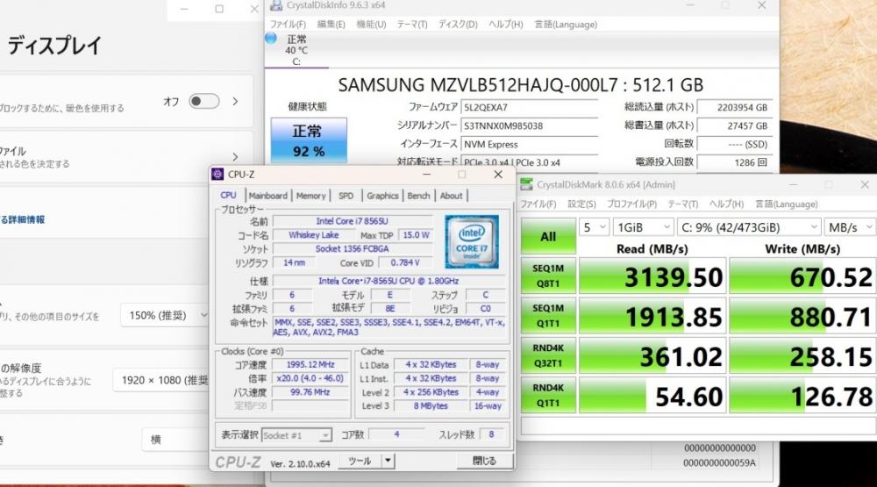This screenshot has height=487, width=877.
Task: Open CrystalDiskInfo 言語(Language) menu
Action: [566, 24]
